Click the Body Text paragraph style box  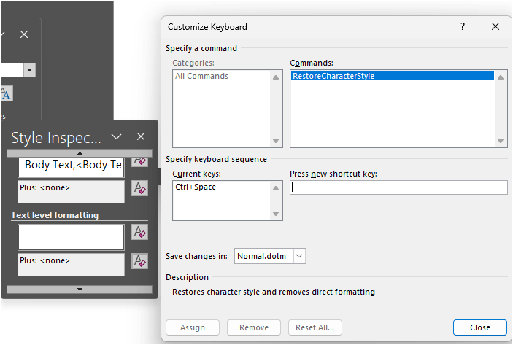click(x=71, y=166)
